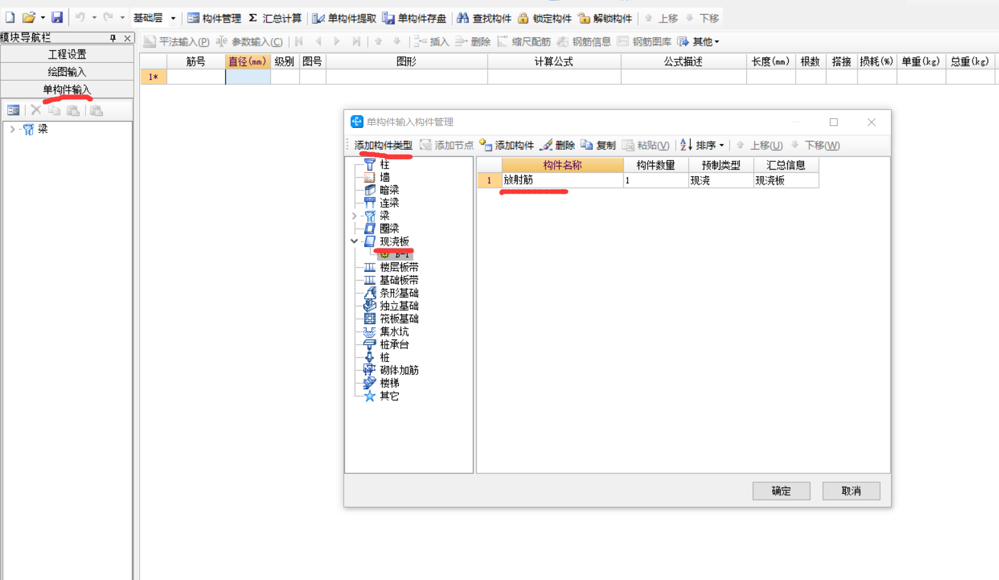Click 删除 in the rebar toolbar
This screenshot has width=999, height=580.
(x=473, y=42)
